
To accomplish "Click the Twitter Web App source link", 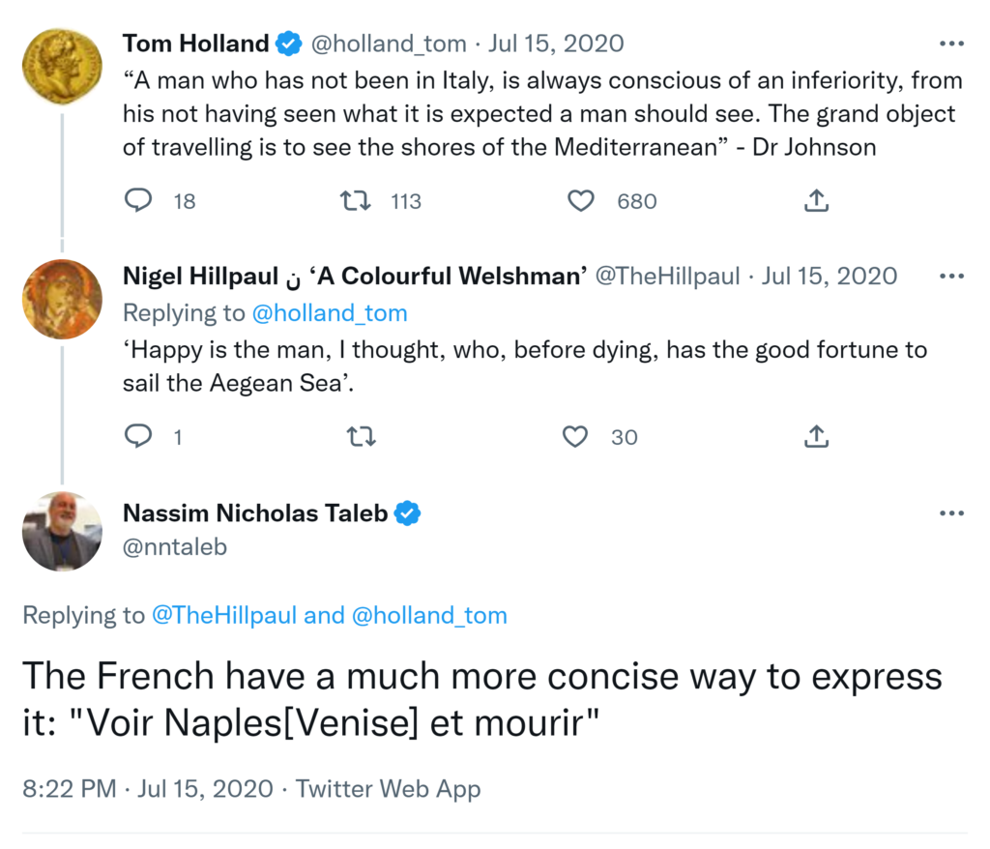I will pos(388,788).
